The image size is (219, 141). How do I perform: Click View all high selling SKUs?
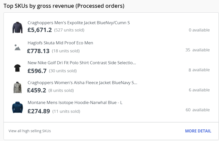click(x=30, y=131)
